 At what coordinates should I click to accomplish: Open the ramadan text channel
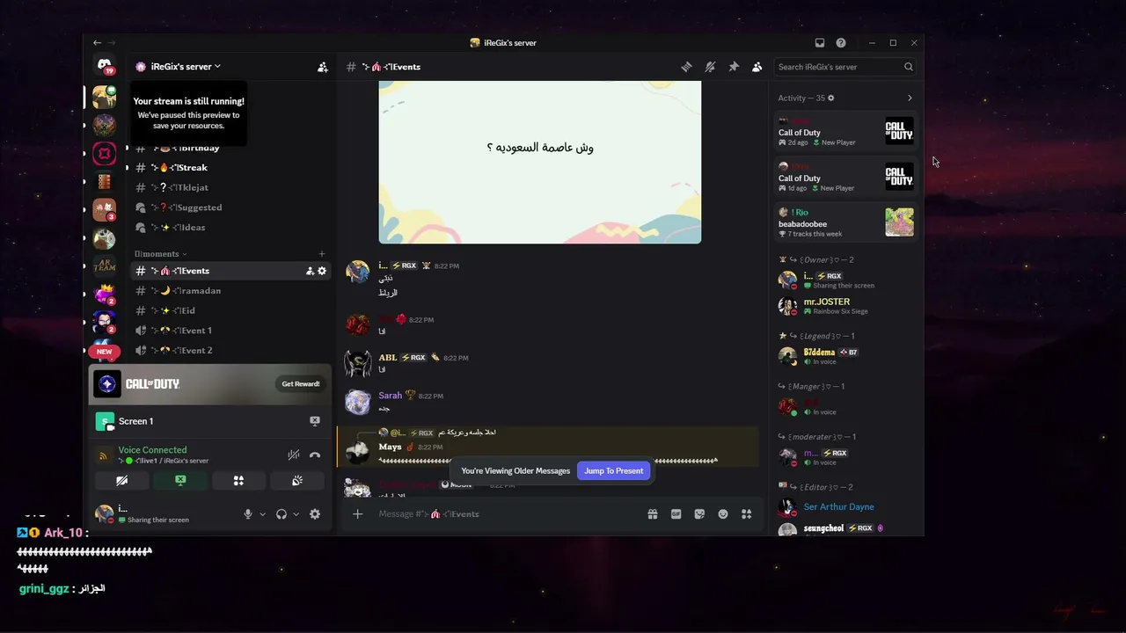230,291
